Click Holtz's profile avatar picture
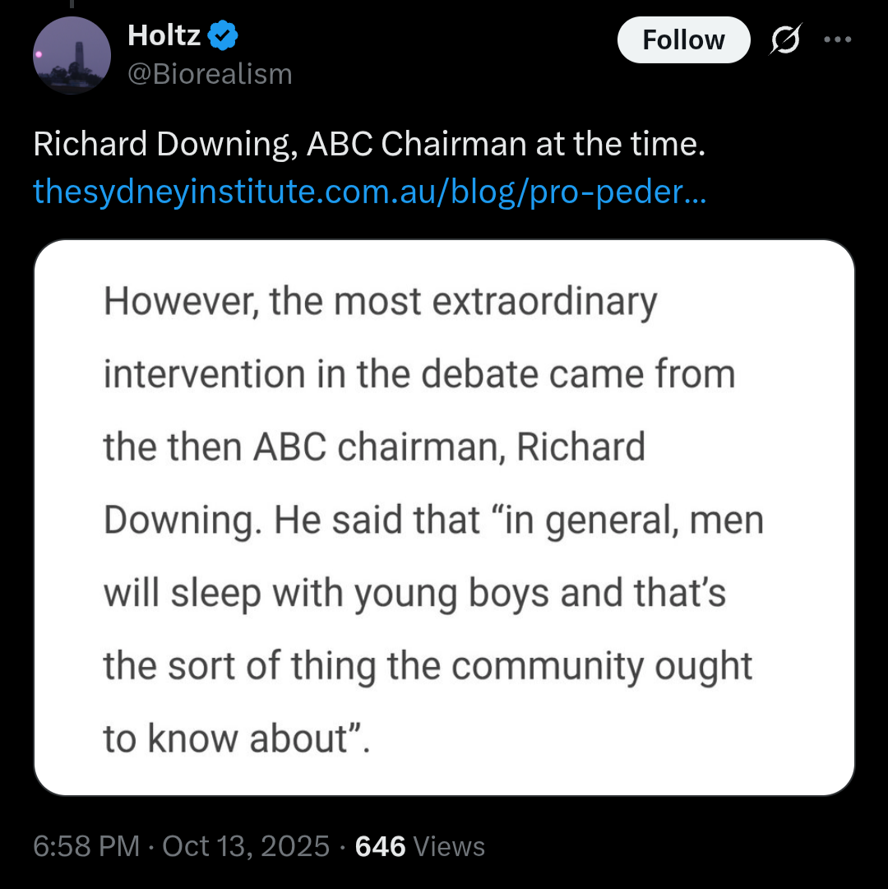The image size is (888, 889). [72, 54]
